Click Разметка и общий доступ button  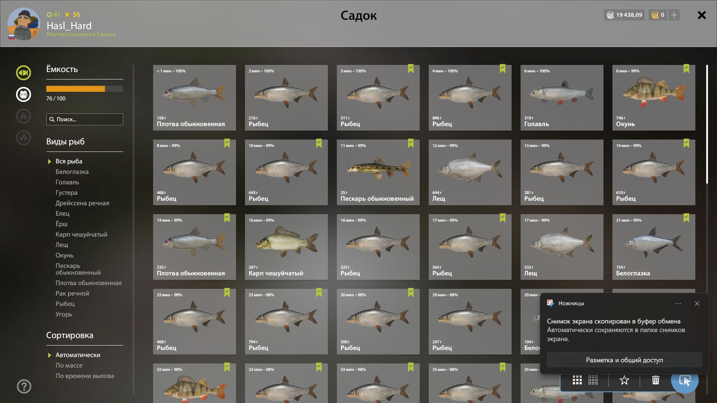point(624,360)
